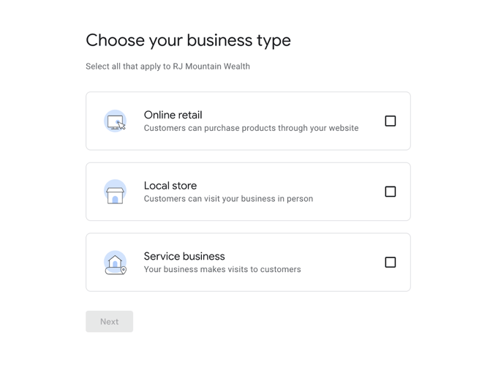Select the Local store title text
This screenshot has width=490, height=373.
click(170, 186)
